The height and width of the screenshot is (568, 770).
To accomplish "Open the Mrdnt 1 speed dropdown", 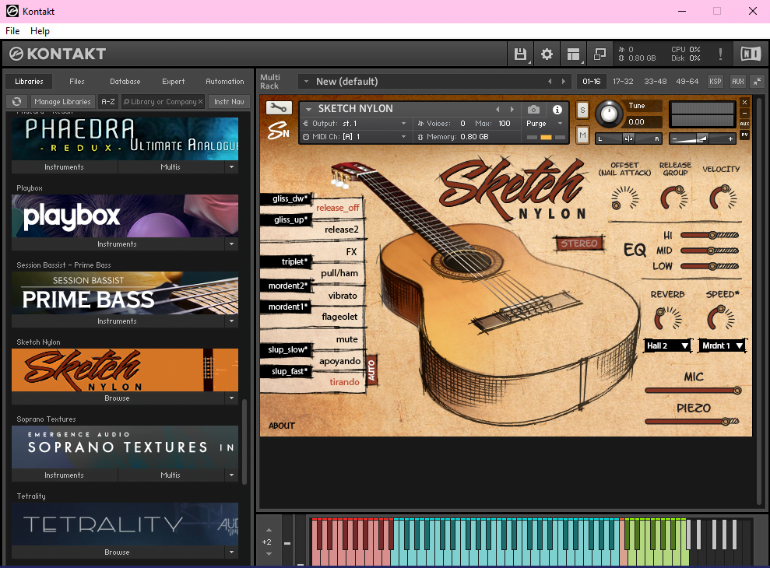I will pos(723,345).
